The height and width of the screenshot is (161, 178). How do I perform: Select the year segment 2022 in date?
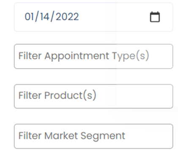pyautogui.click(x=67, y=17)
